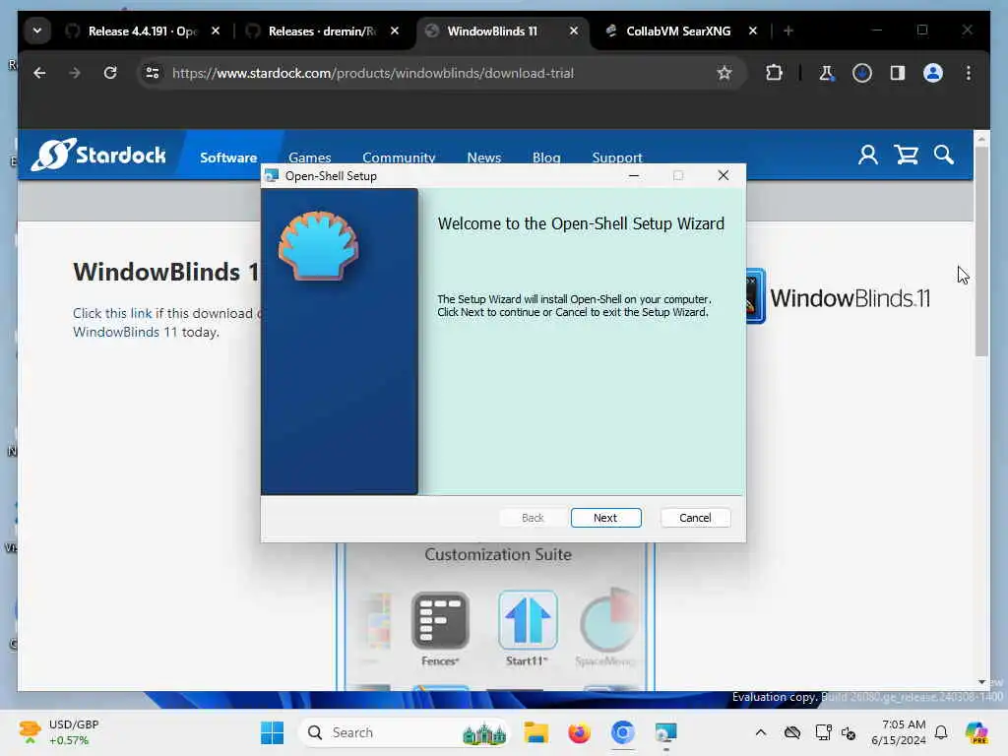Open Stardock site search icon
This screenshot has width=1008, height=756.
tap(944, 155)
